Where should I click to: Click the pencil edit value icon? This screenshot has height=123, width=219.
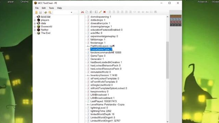[x=100, y=12]
